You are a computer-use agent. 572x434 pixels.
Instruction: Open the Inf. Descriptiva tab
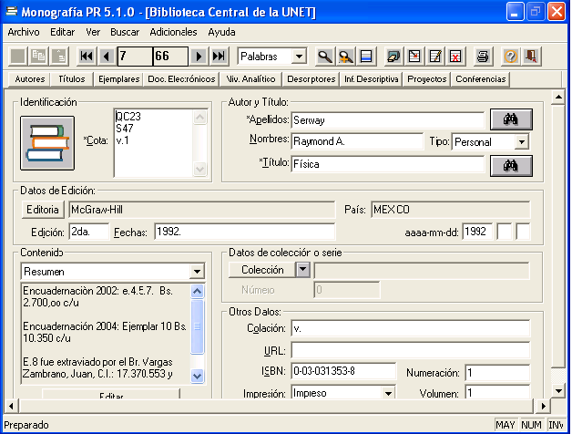(x=371, y=79)
